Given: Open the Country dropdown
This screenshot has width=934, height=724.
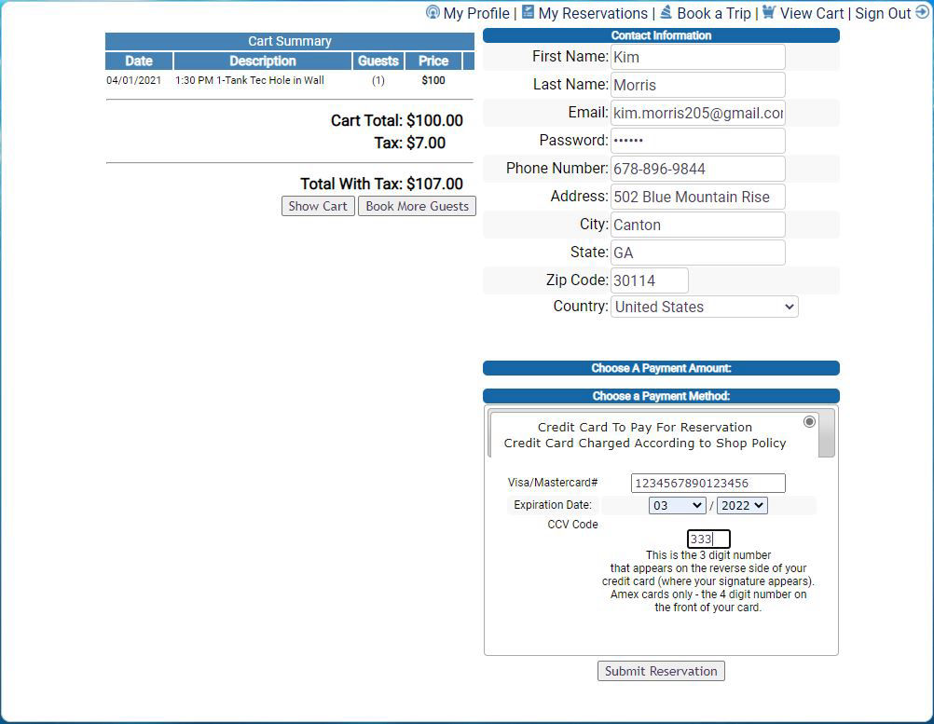Looking at the screenshot, I should pos(704,307).
